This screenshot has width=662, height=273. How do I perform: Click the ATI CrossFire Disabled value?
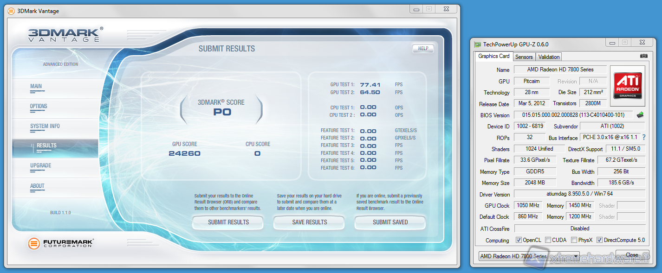point(580,229)
